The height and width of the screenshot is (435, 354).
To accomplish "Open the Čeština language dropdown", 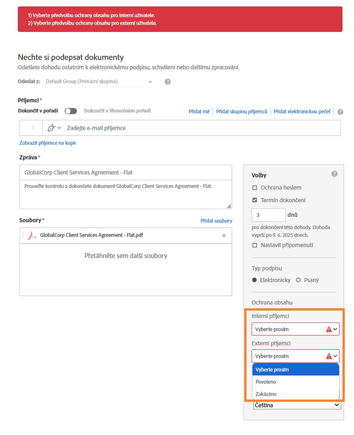I will [297, 405].
